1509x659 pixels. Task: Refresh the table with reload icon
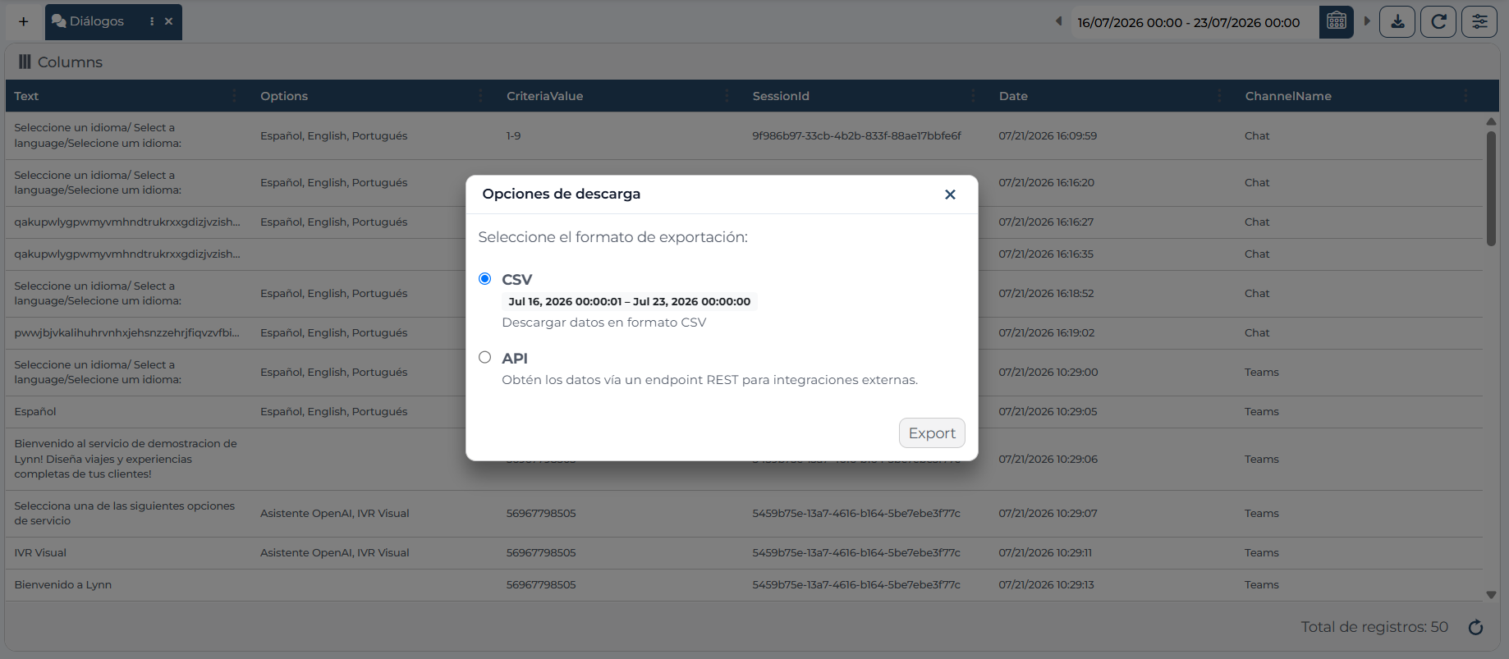(x=1438, y=21)
